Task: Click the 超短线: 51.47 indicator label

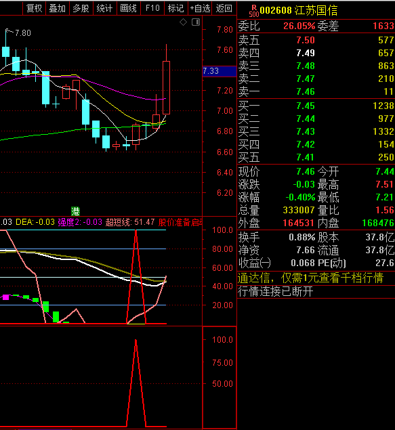Action: click(130, 222)
